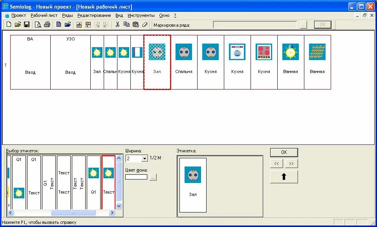Viewport: 377px width, 227px height.
Task: Click the blue folder open worksheet icon
Action: (x=68, y=24)
